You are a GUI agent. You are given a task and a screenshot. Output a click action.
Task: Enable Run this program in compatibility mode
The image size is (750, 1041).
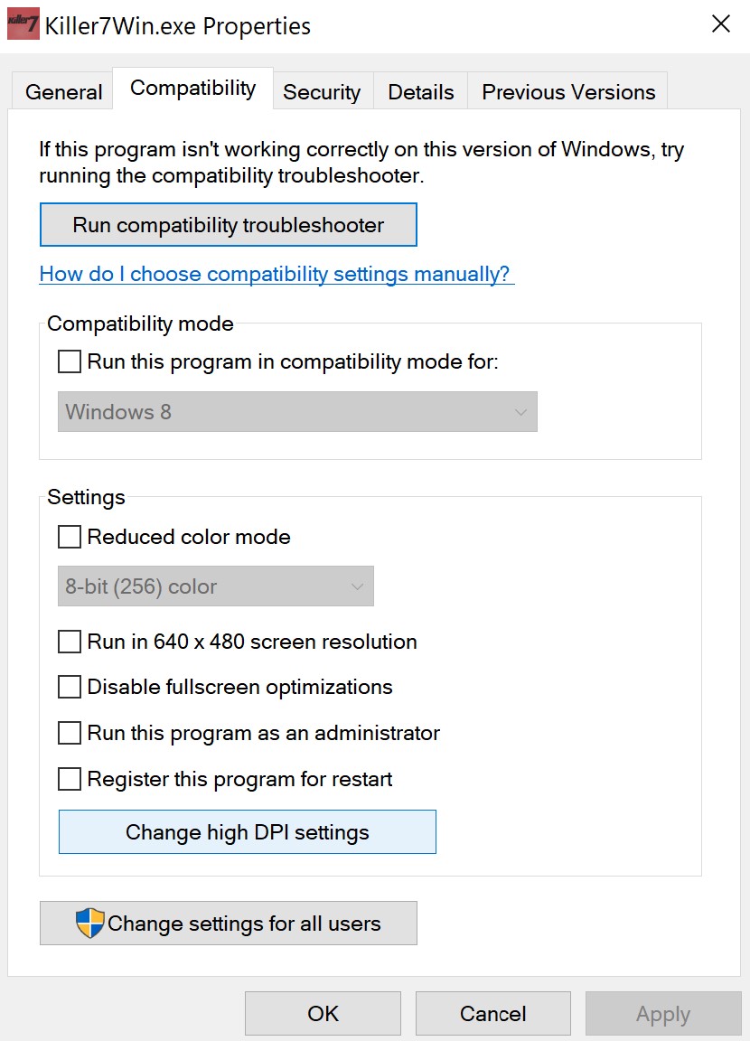coord(70,362)
